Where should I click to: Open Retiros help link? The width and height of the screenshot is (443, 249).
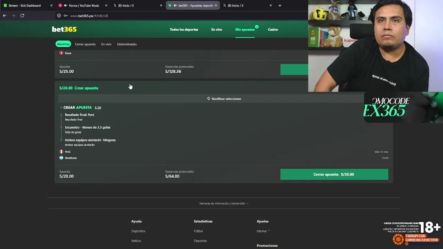click(x=136, y=241)
